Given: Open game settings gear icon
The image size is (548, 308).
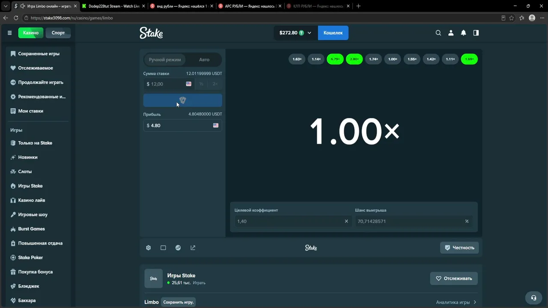Looking at the screenshot, I should [148, 248].
